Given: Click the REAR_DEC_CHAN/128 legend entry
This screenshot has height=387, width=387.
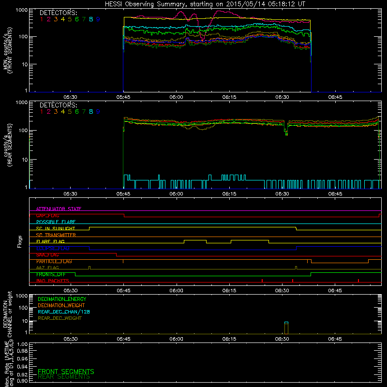Looking at the screenshot, I should [64, 312].
